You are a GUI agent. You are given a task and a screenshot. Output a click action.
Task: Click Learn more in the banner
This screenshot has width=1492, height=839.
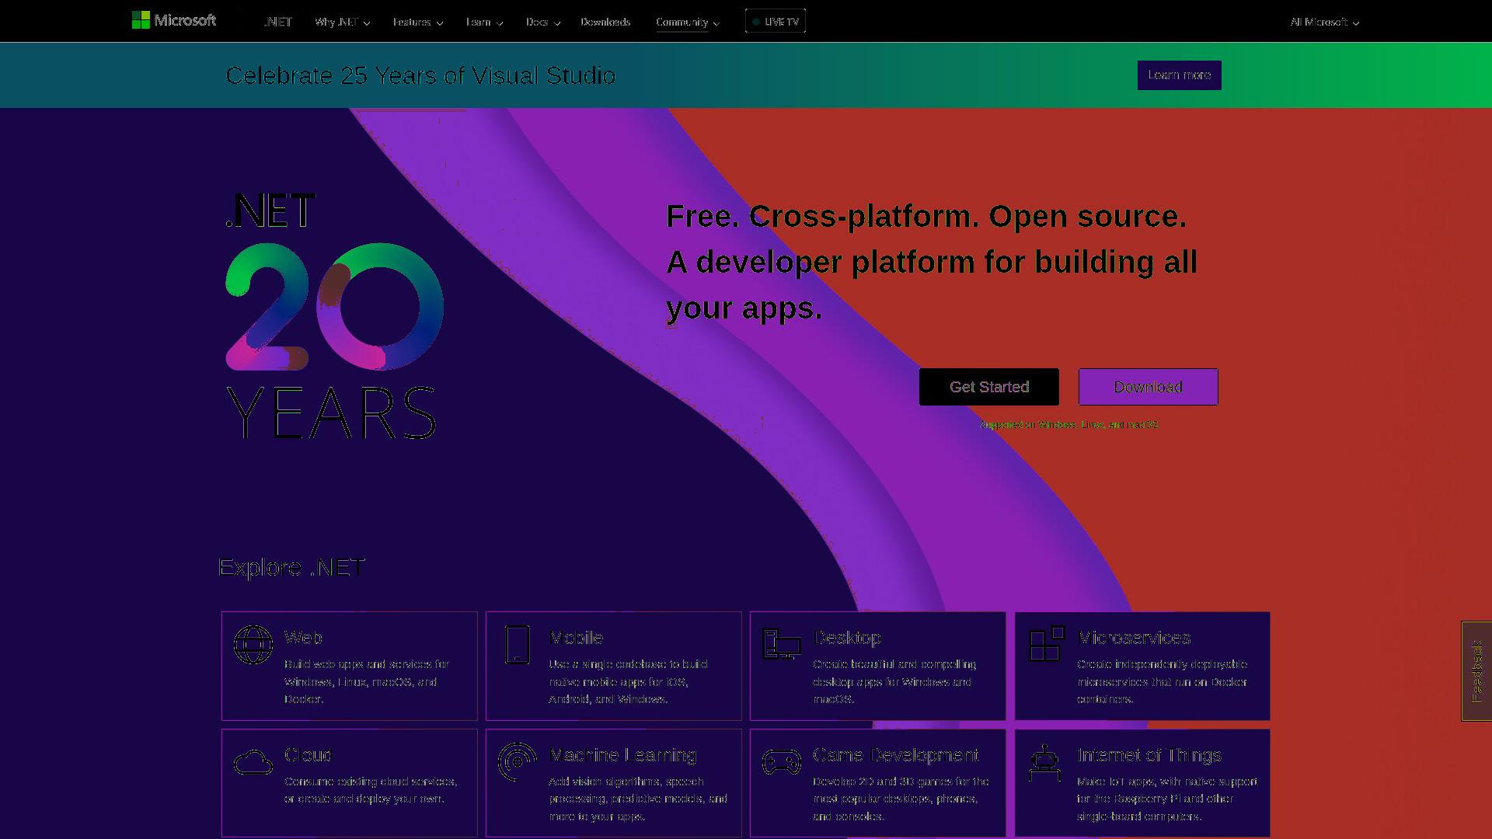point(1180,75)
